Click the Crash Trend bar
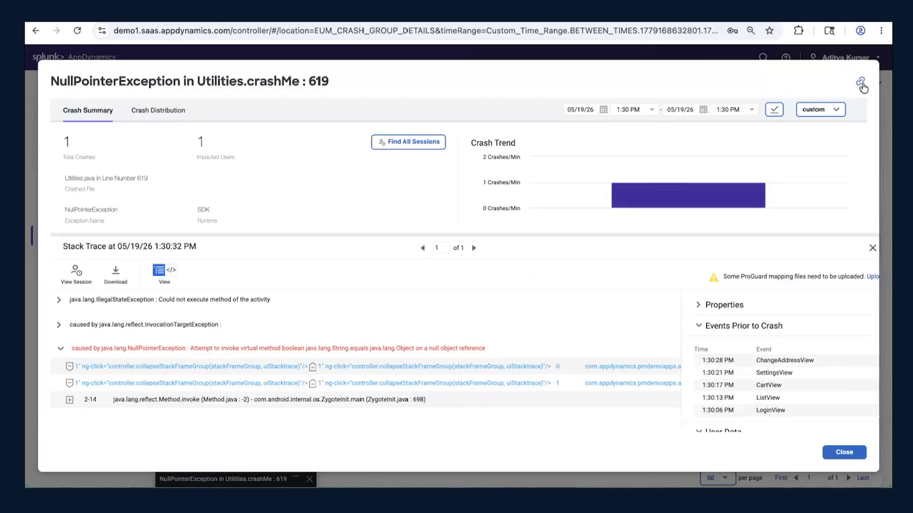913x513 pixels. 688,195
